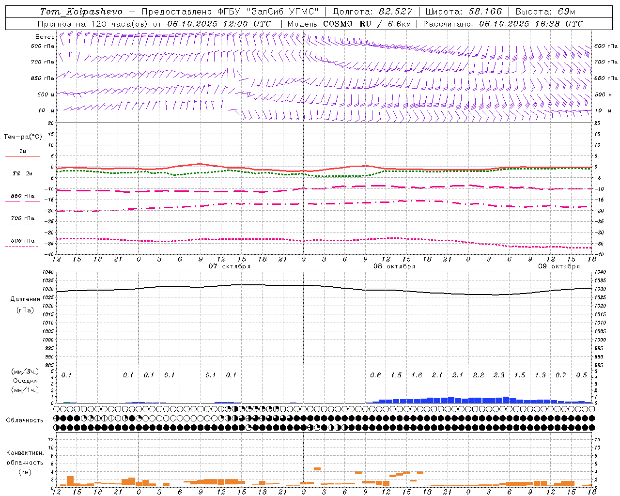The width and height of the screenshot is (620, 496).
Task: Click the 'Осадки' precipitation label
Action: [25, 381]
